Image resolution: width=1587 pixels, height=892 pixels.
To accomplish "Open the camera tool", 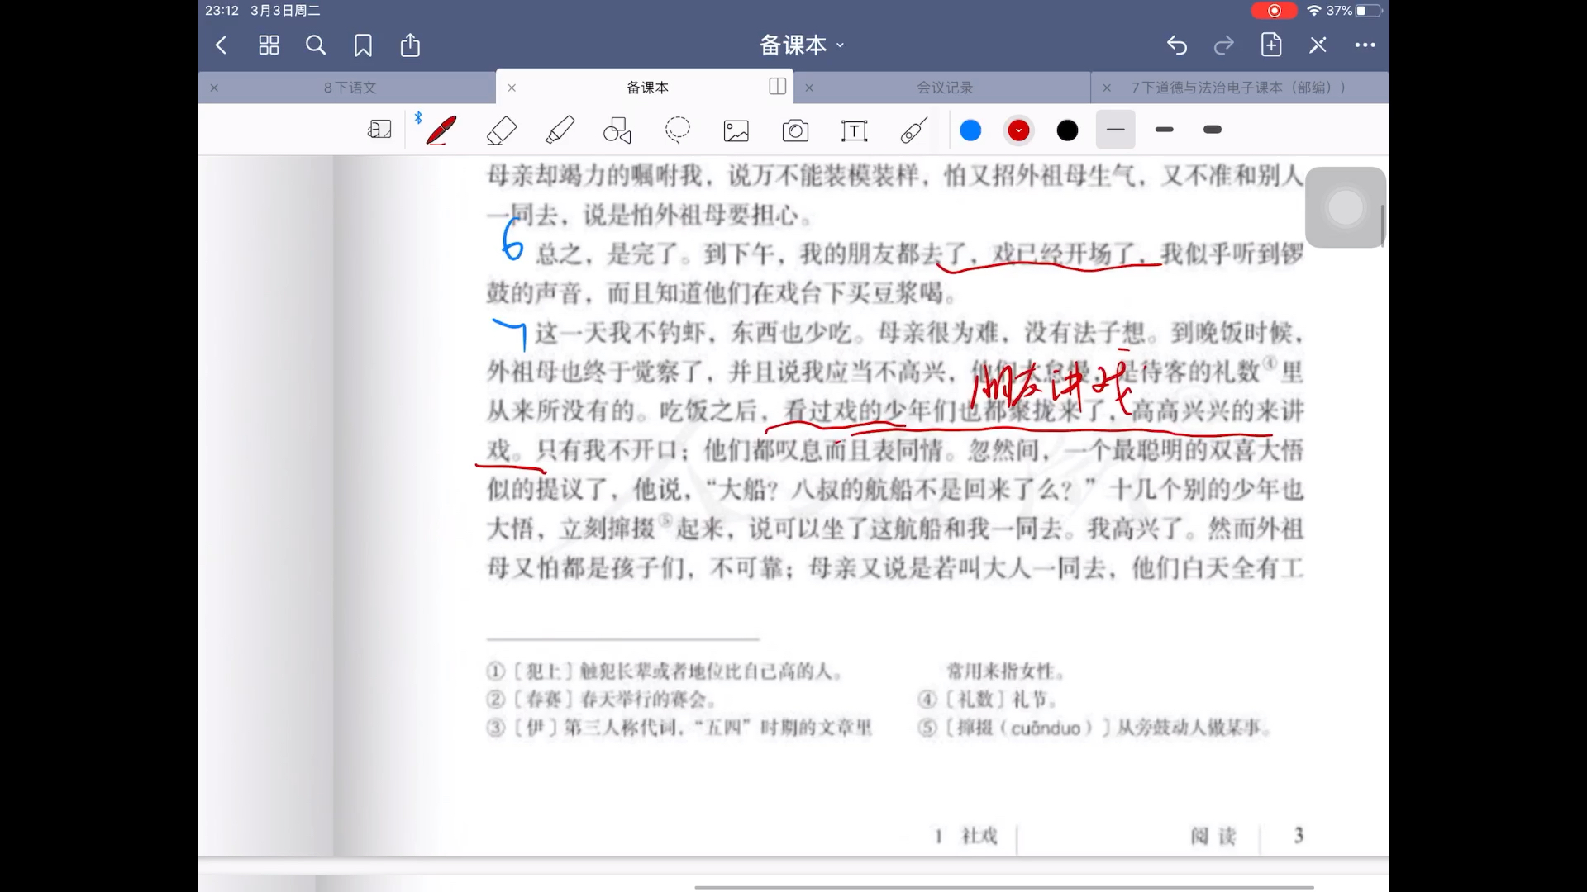I will (795, 130).
